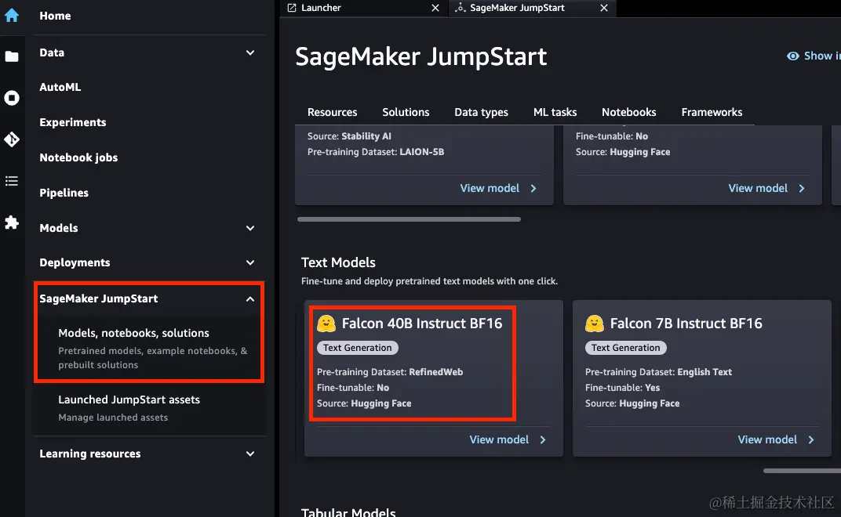The height and width of the screenshot is (517, 841).
Task: Close the SageMaker JumpStart tab
Action: (603, 8)
